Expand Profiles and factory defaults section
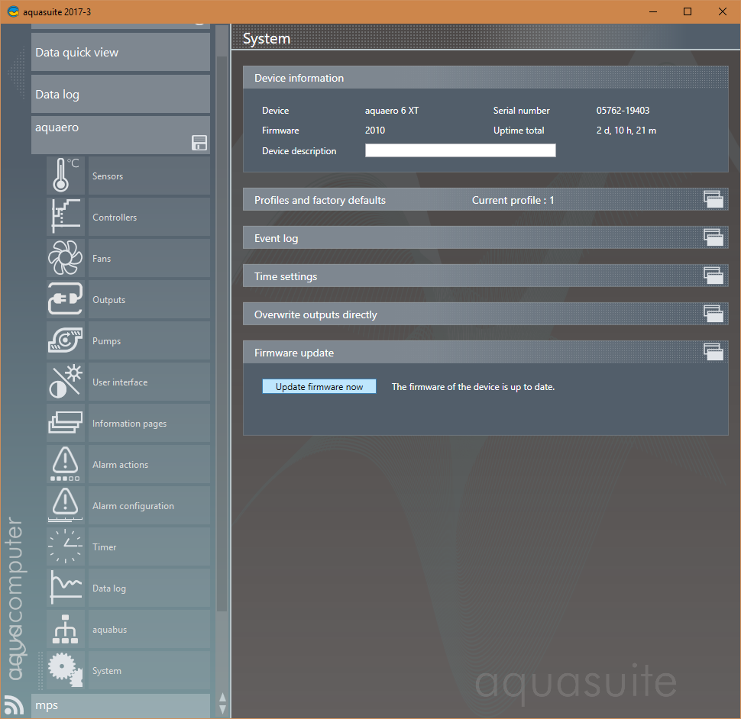The width and height of the screenshot is (741, 719). pos(713,200)
